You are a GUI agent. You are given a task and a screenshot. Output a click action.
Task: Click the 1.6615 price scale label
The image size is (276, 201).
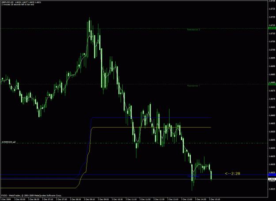pyautogui.click(x=272, y=189)
